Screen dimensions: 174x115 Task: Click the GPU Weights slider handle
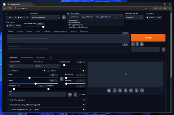(x=43, y=27)
